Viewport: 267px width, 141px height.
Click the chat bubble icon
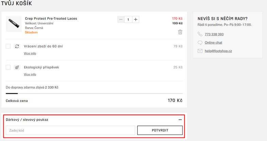pos(200,42)
